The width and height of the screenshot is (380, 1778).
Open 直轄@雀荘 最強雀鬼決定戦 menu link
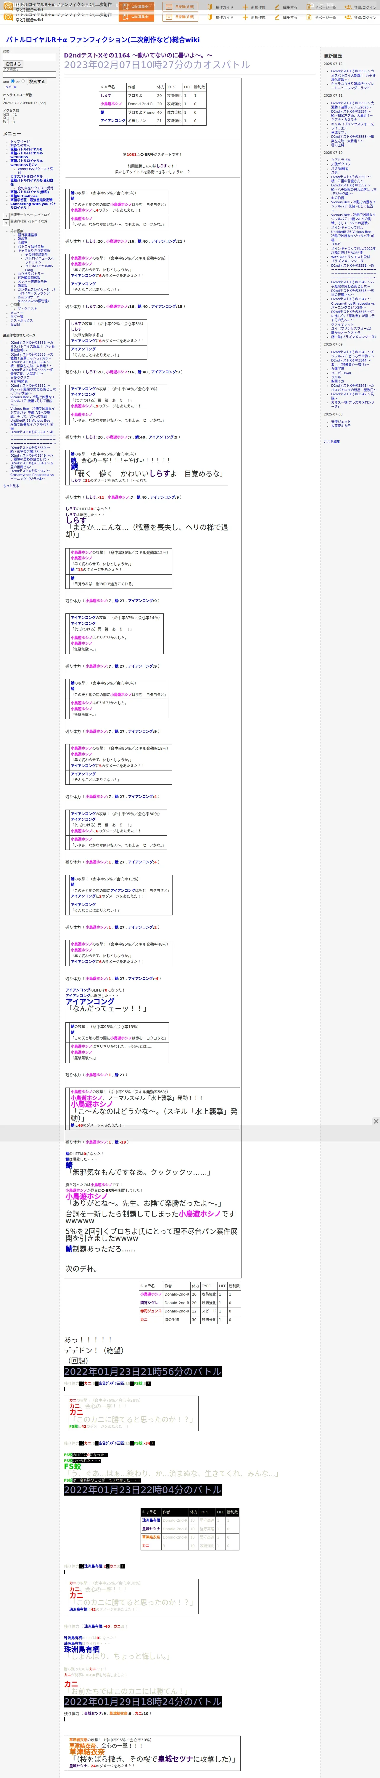click(31, 200)
